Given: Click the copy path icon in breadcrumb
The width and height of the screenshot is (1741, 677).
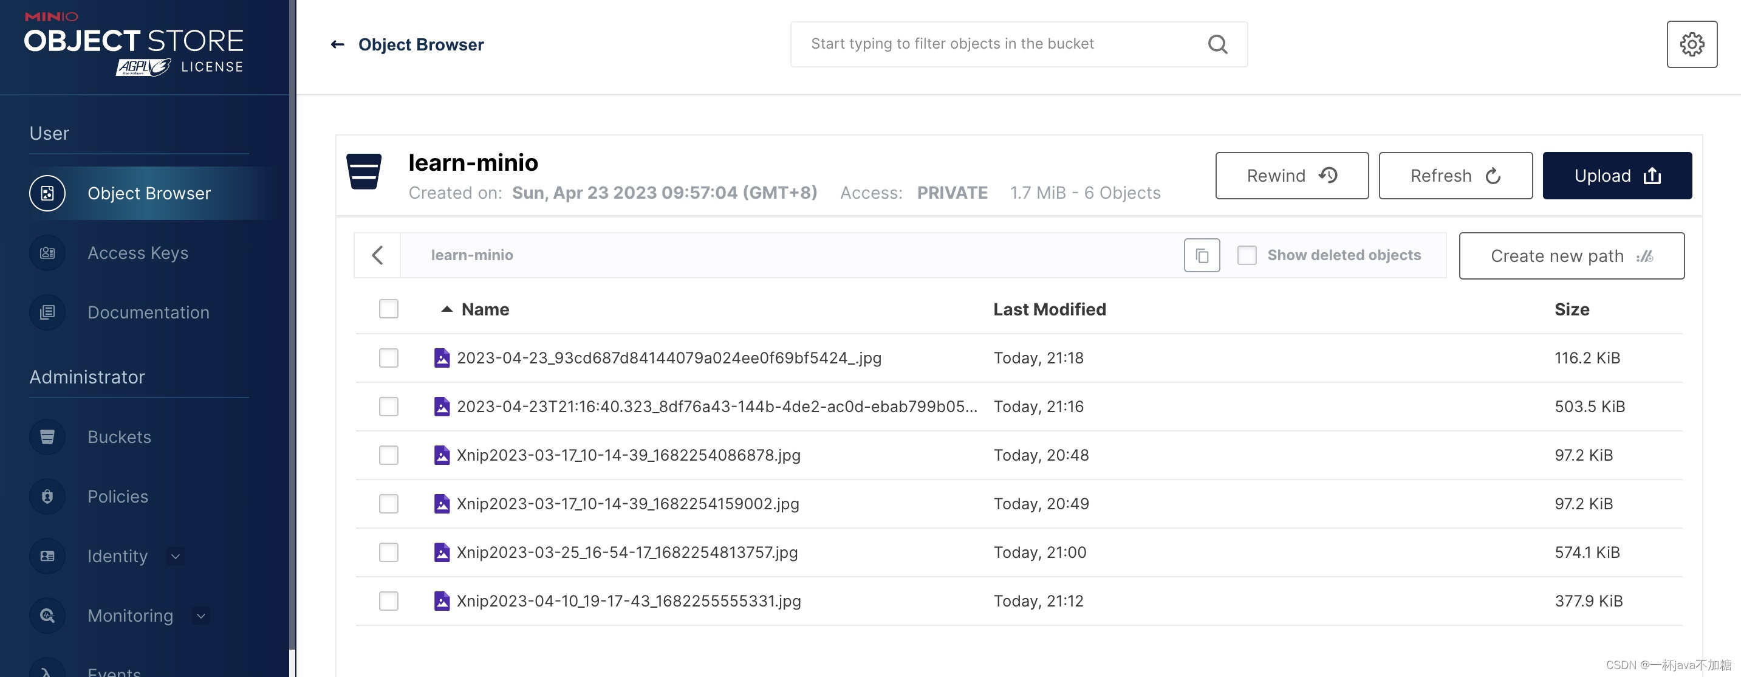Looking at the screenshot, I should coord(1202,255).
